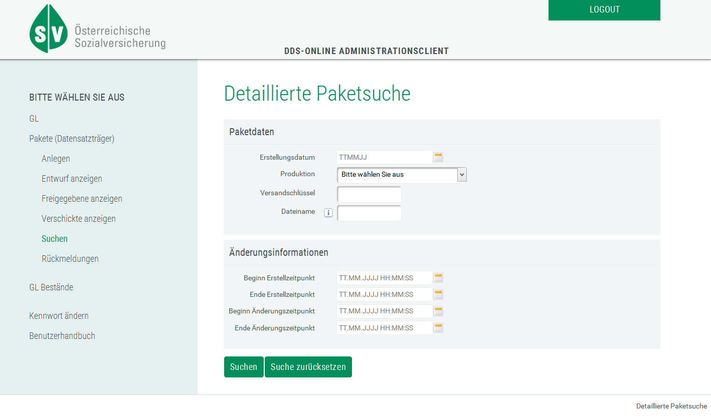711x419 pixels.
Task: Click the Suchen button
Action: (244, 367)
